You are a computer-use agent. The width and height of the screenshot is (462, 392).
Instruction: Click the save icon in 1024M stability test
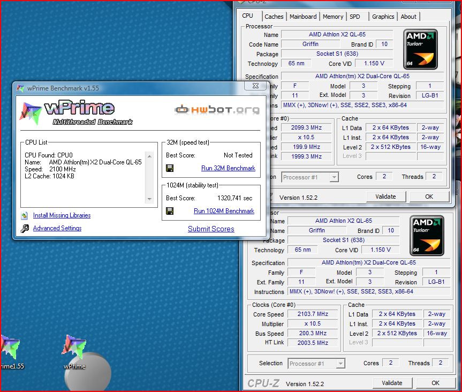pos(170,211)
